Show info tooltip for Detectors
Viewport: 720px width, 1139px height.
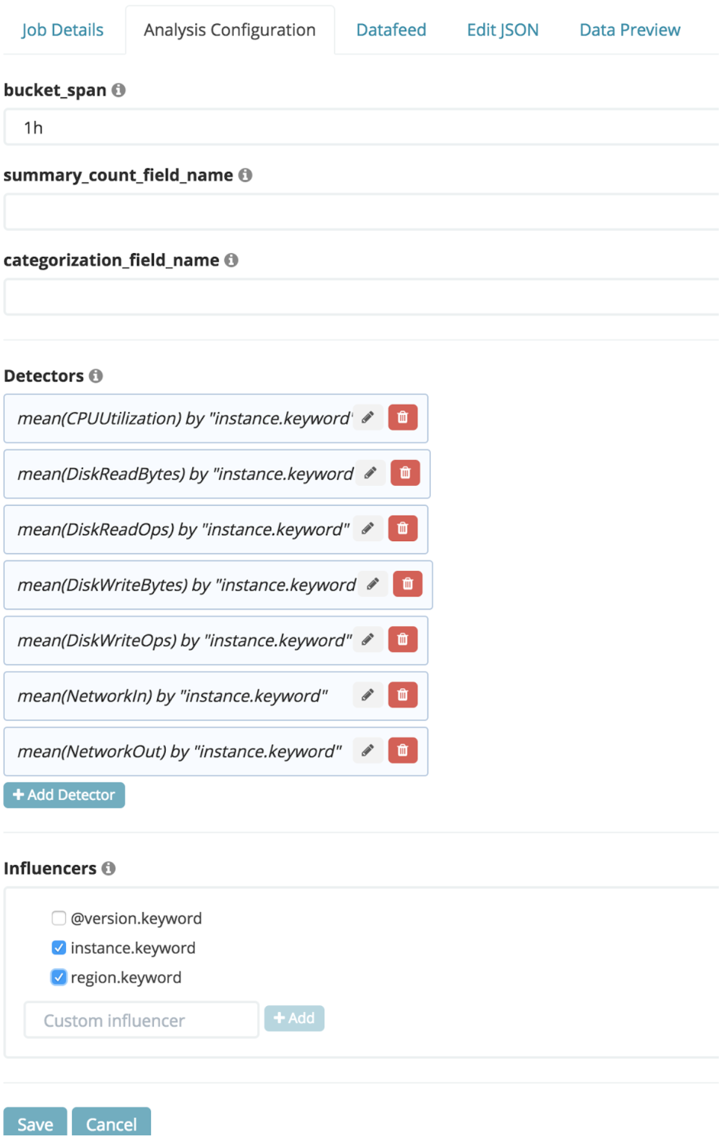click(x=96, y=376)
